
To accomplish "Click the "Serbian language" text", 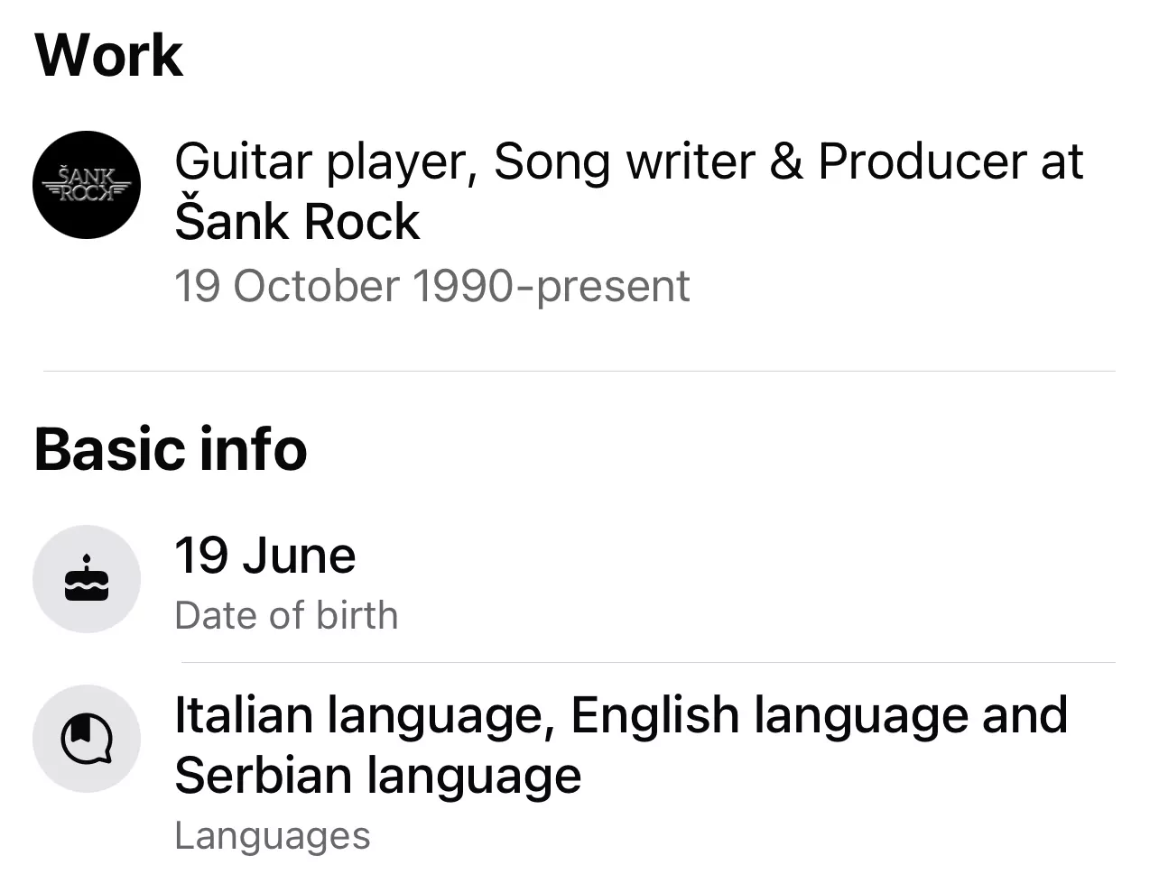I will [x=377, y=776].
